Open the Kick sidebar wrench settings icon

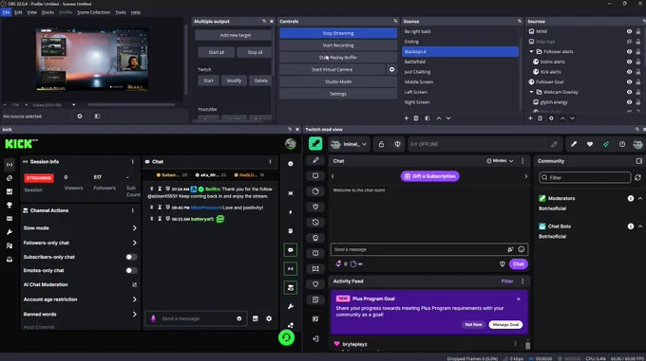(9, 232)
